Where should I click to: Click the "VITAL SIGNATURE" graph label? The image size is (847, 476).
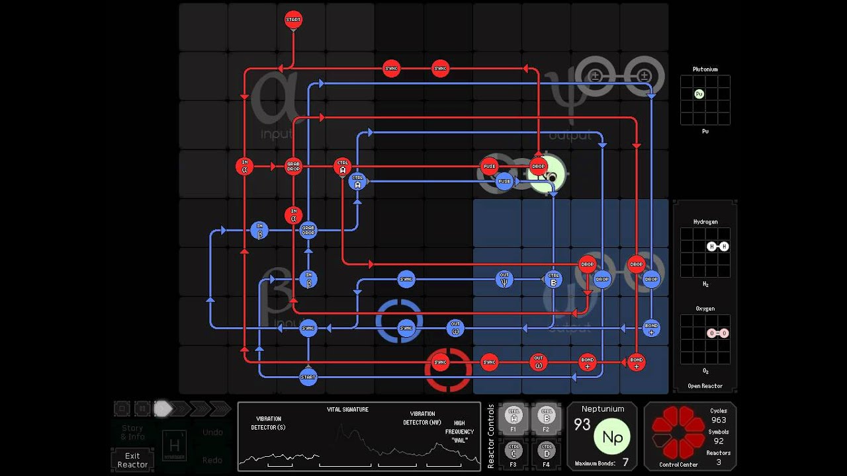pyautogui.click(x=347, y=410)
